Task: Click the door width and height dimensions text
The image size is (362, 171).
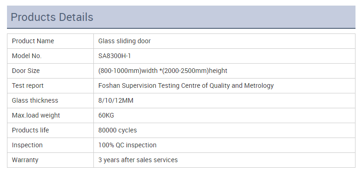Action: point(163,71)
